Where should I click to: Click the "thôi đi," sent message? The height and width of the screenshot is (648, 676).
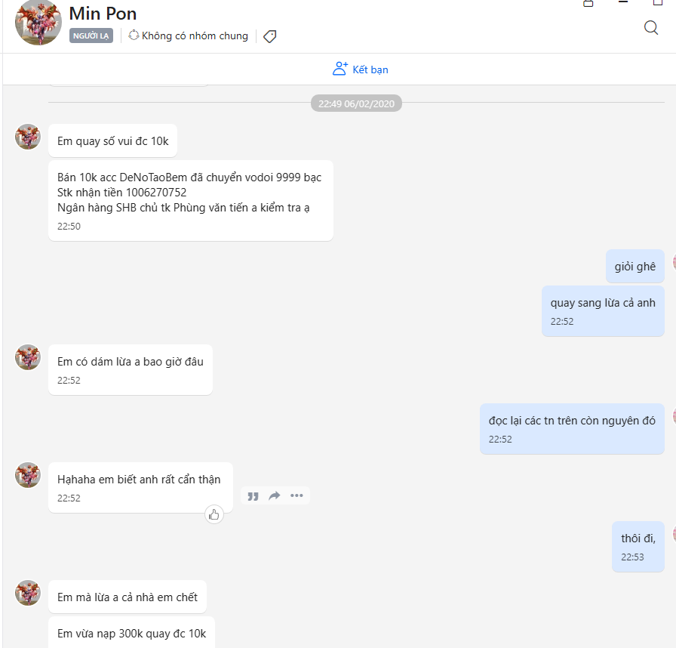638,546
